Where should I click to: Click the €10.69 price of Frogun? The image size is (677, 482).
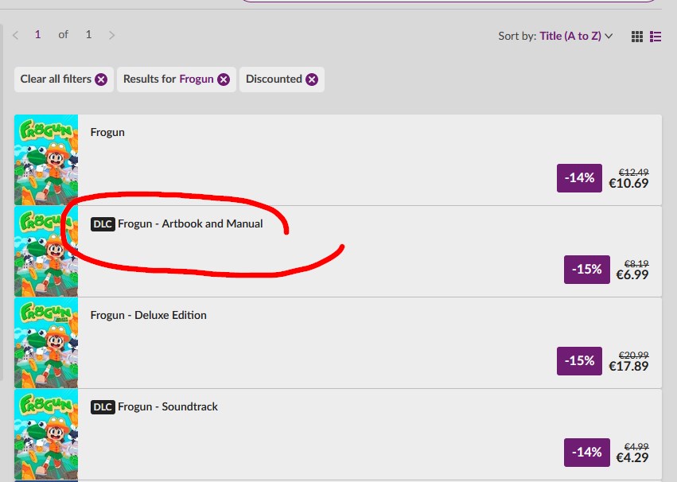(628, 184)
